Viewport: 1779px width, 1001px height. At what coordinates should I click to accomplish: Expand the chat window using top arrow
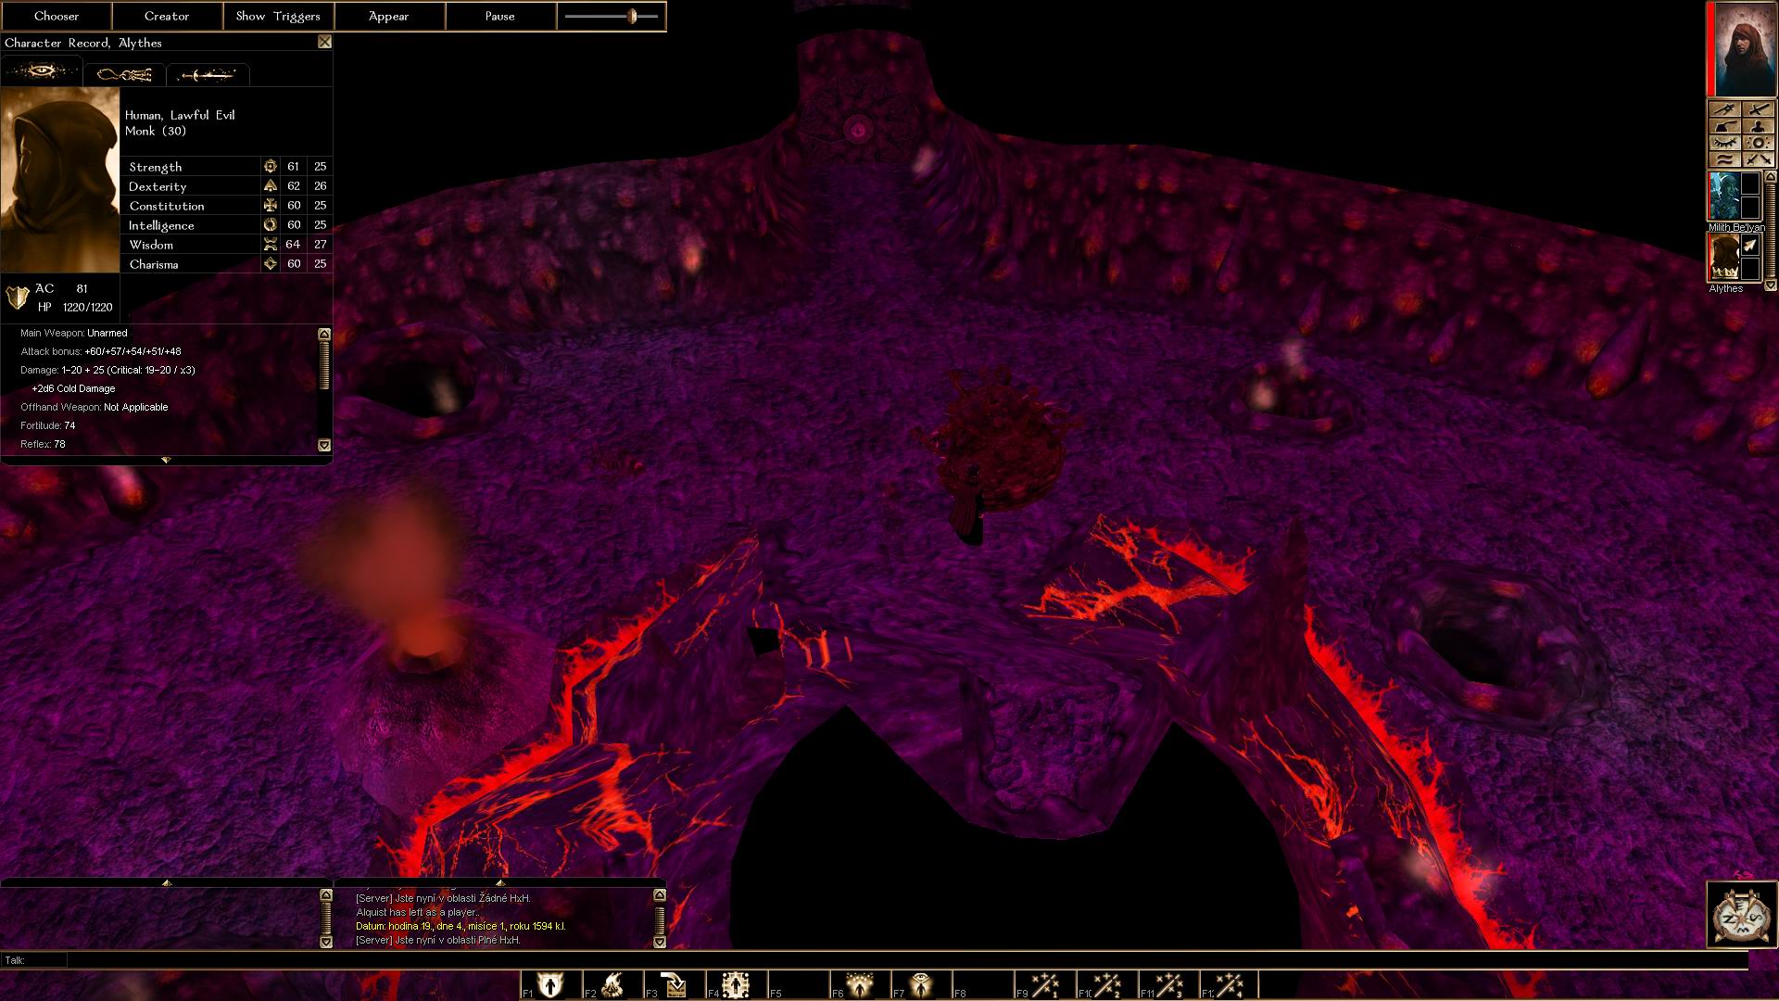pyautogui.click(x=500, y=882)
